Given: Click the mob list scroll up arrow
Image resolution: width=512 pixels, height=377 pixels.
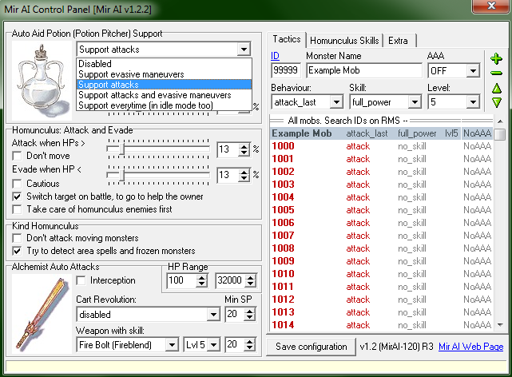Looking at the screenshot, I should click(499, 121).
